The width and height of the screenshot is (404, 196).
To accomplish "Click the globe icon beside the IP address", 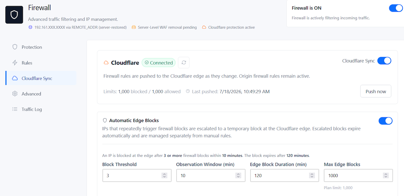I will tap(30, 27).
